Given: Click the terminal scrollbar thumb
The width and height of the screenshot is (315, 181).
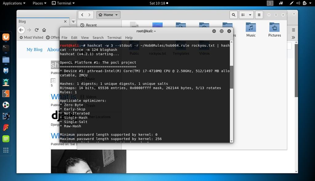Looking at the screenshot, I should (x=231, y=77).
